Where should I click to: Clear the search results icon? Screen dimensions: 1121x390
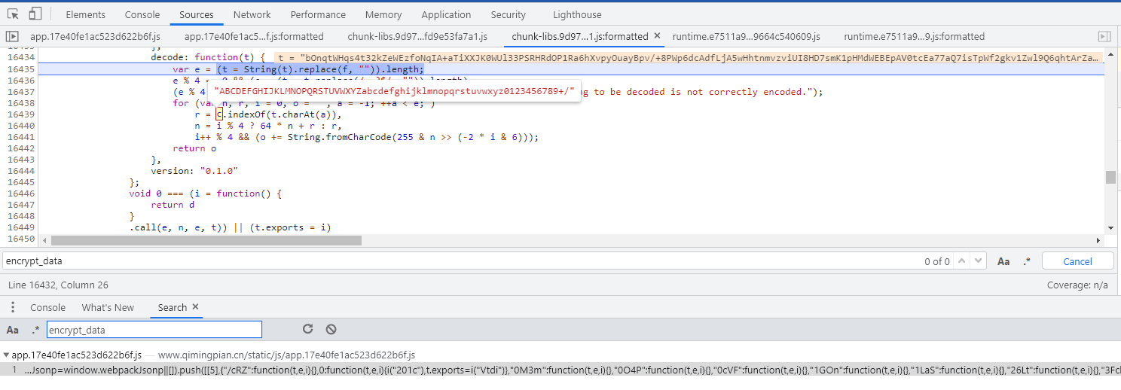tap(331, 329)
